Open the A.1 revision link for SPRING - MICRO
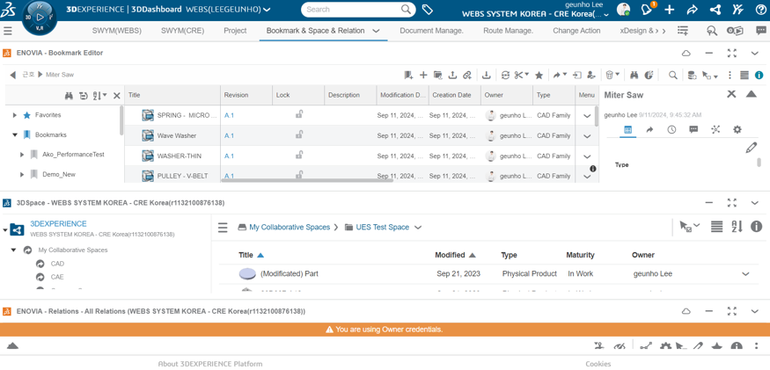This screenshot has height=370, width=770. [x=229, y=115]
